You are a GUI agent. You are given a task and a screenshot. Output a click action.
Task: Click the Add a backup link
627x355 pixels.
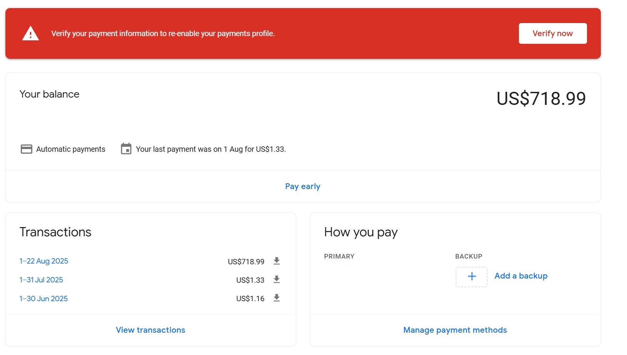tap(521, 276)
